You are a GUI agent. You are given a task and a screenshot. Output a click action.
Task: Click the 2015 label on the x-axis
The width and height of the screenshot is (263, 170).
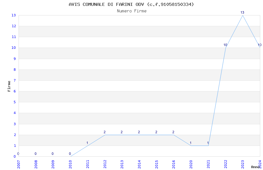pos(157,164)
